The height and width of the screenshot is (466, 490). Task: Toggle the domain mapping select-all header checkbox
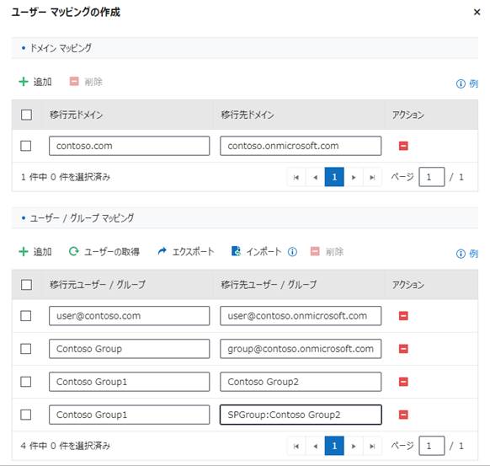26,115
